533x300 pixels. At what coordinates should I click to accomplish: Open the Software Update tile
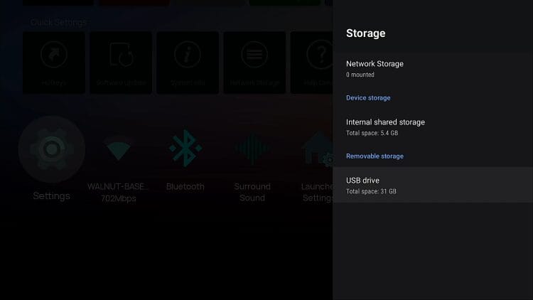click(x=121, y=63)
